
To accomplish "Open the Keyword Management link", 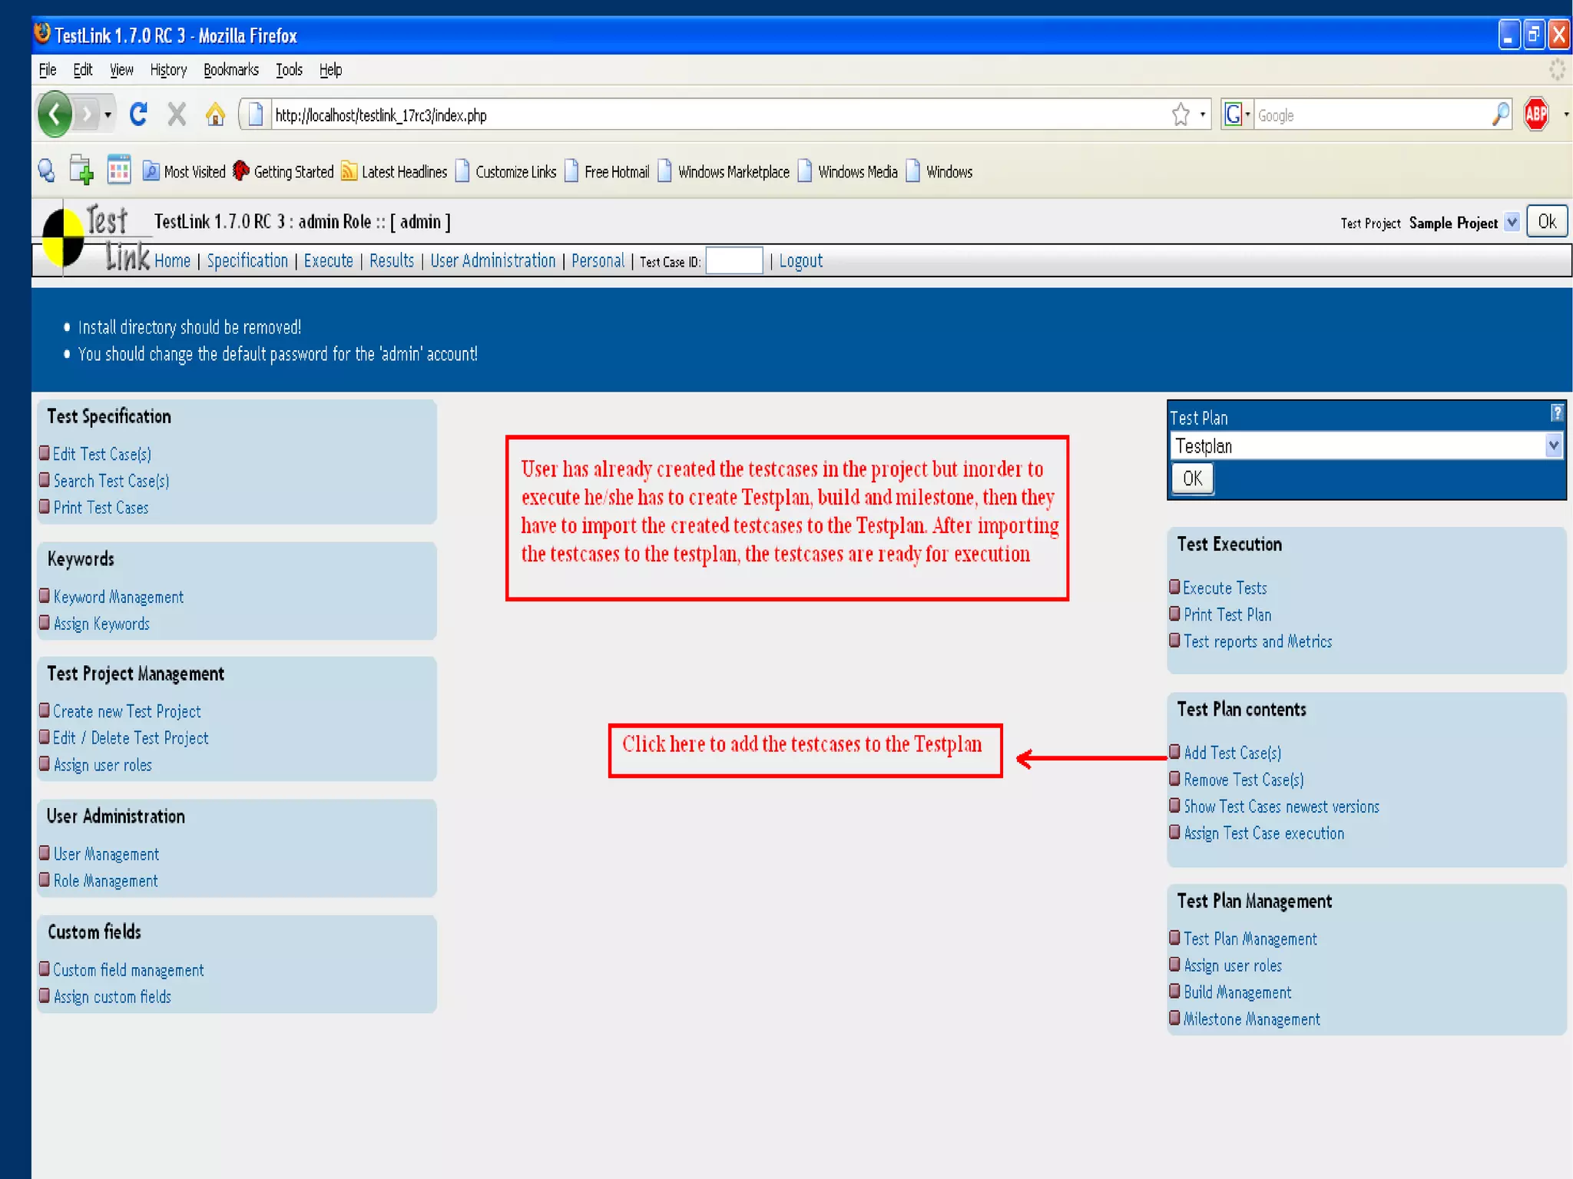I will pyautogui.click(x=118, y=597).
